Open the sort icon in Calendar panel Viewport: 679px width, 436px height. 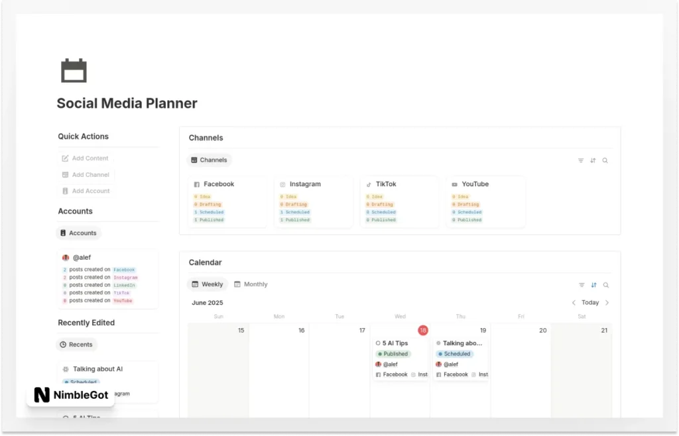[593, 285]
